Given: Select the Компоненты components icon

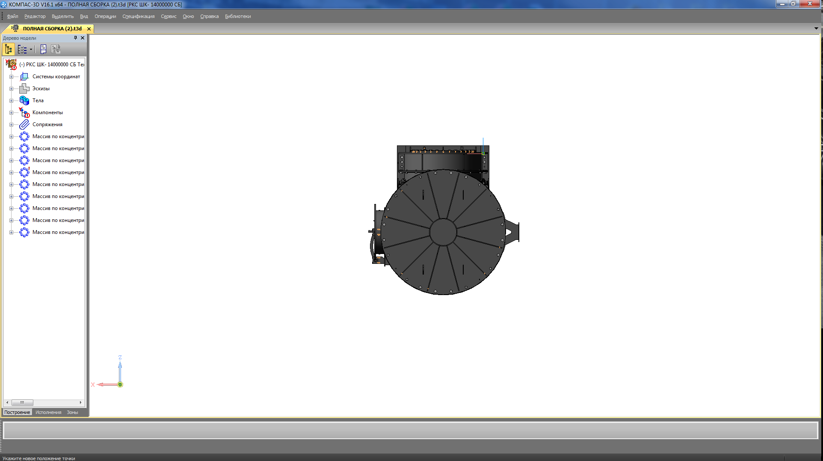Looking at the screenshot, I should 24,112.
